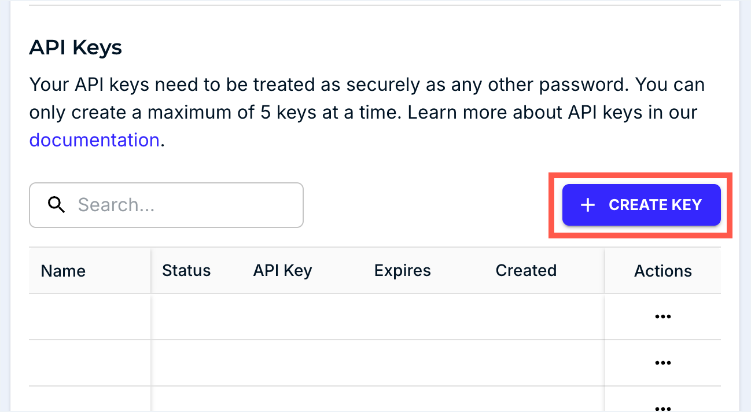Open the first row's three-dot actions menu
751x412 pixels.
[662, 317]
